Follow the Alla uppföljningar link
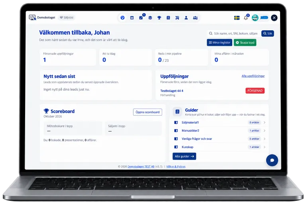The width and height of the screenshot is (306, 204). tap(253, 76)
